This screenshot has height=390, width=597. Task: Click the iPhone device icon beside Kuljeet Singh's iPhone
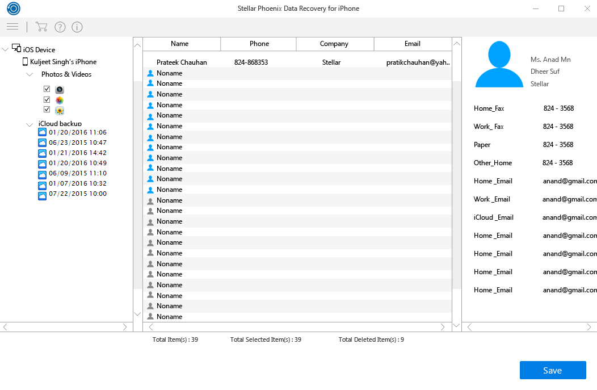pos(25,62)
